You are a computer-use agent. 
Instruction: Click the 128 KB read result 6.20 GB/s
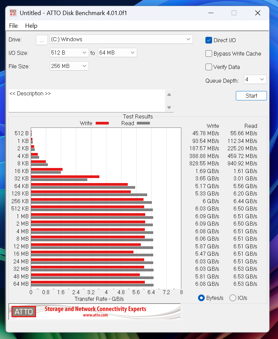[245, 193]
